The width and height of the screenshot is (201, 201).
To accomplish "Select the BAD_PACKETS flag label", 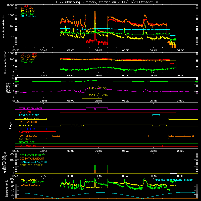I will pos(27,146).
